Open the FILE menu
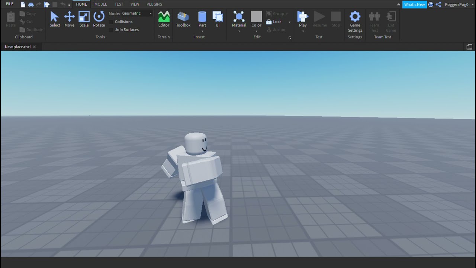 [x=10, y=4]
